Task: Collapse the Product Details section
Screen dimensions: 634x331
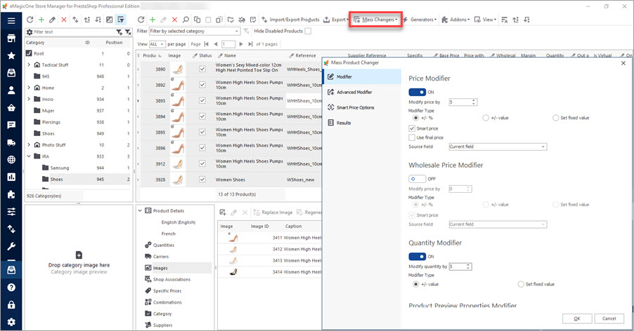Action: coord(140,210)
